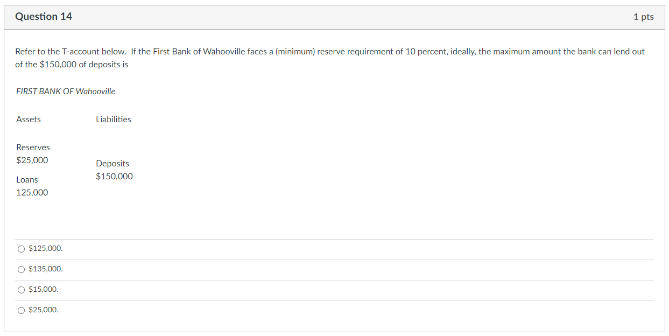Click the FIRST BANK OF Wahooville heading

point(65,91)
